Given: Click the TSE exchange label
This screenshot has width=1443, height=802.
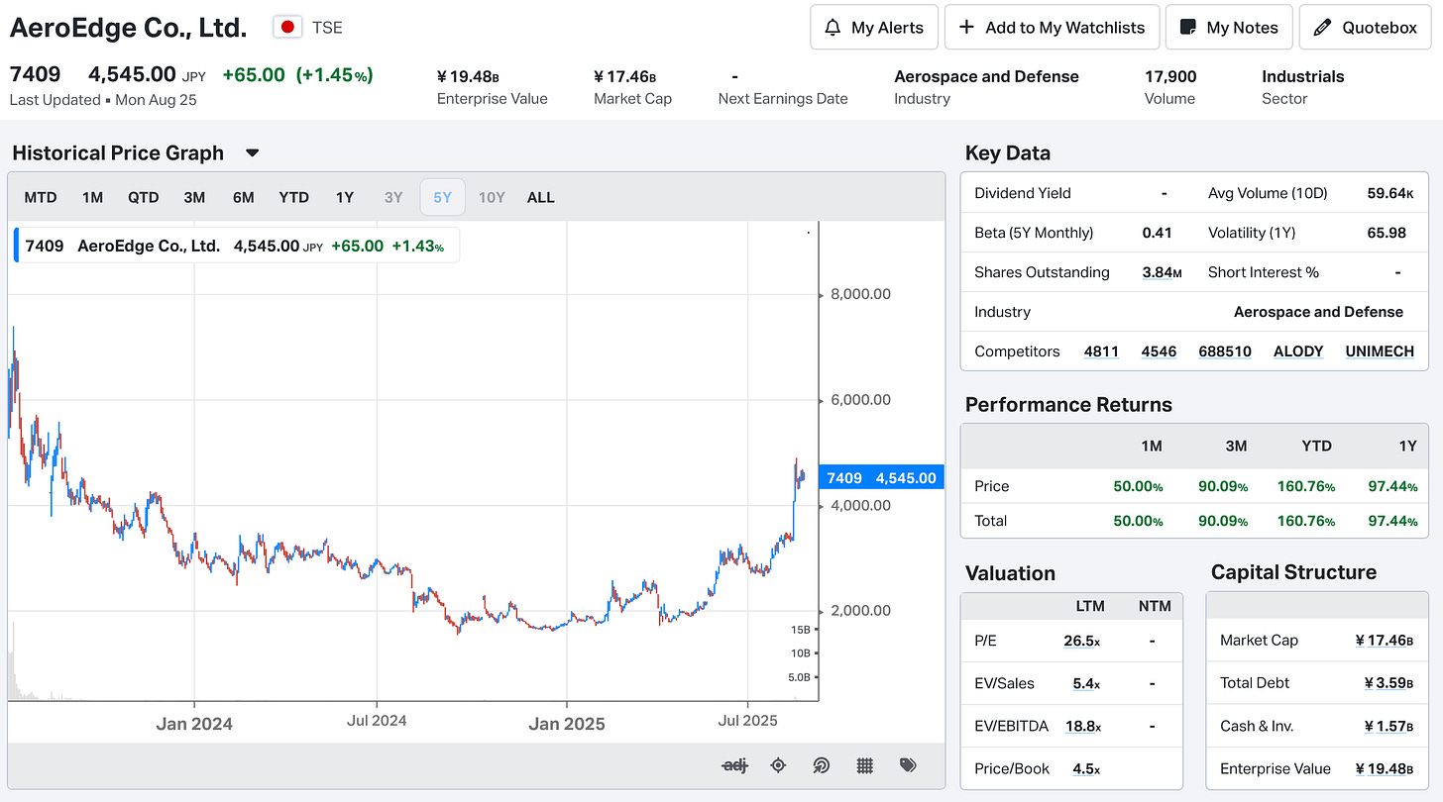Looking at the screenshot, I should click(327, 28).
